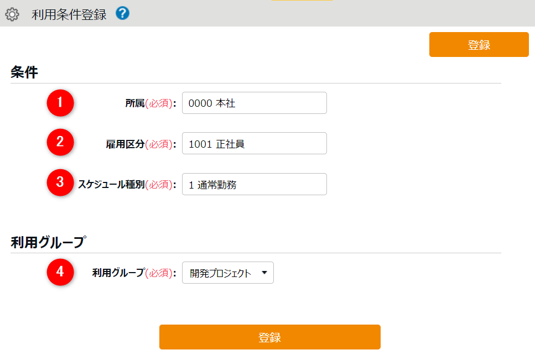The image size is (535, 355).
Task: Click the red number 3 badge
Action: (x=60, y=184)
